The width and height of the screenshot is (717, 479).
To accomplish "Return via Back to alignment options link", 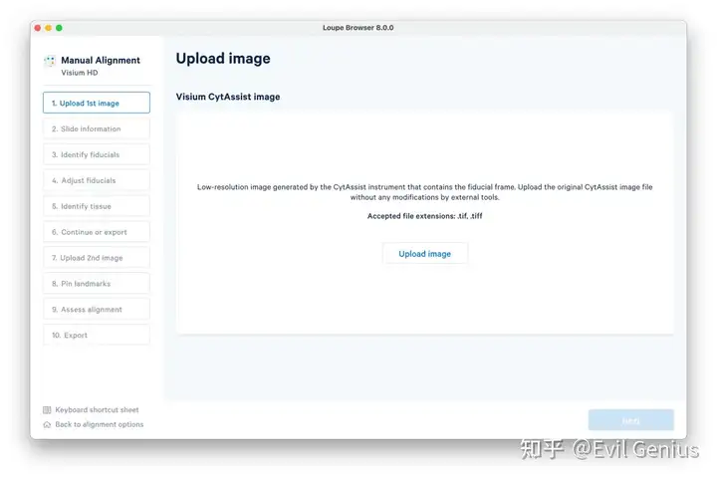I will 100,424.
